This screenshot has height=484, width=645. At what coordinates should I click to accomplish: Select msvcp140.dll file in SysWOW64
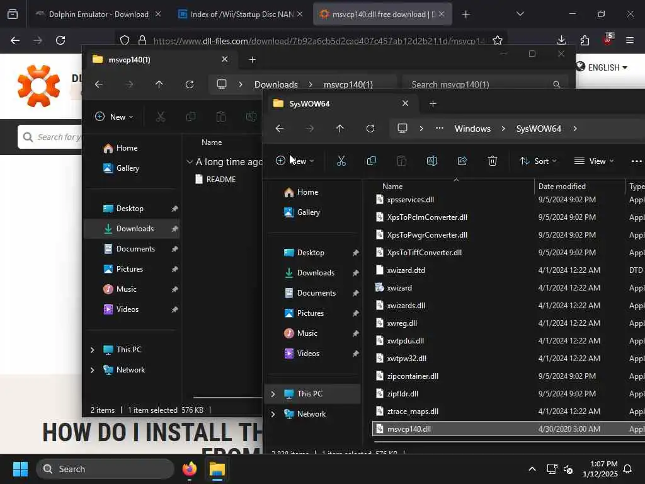coord(508,429)
